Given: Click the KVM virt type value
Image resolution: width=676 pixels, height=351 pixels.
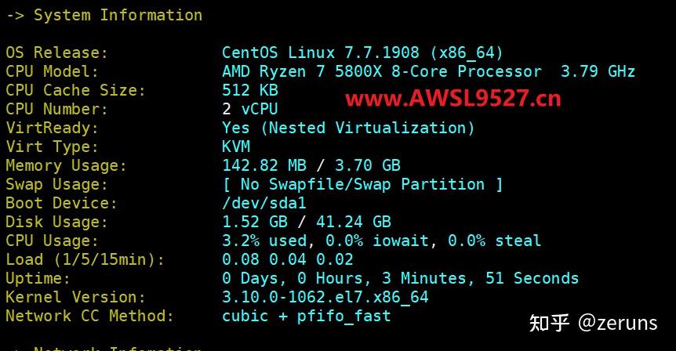Looking at the screenshot, I should coord(236,147).
